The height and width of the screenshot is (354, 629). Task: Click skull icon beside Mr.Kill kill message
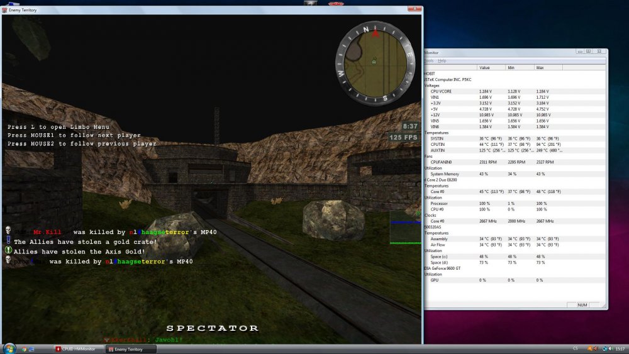tap(8, 231)
